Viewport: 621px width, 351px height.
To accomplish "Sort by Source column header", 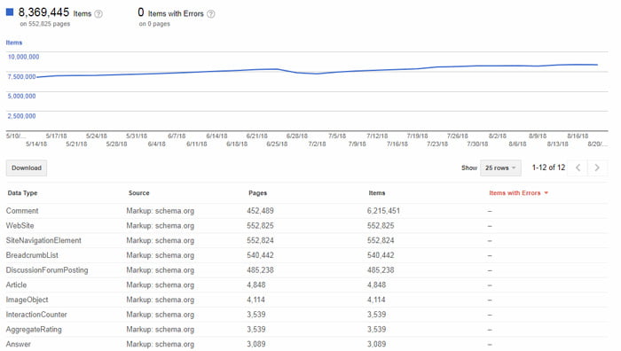I will 138,193.
